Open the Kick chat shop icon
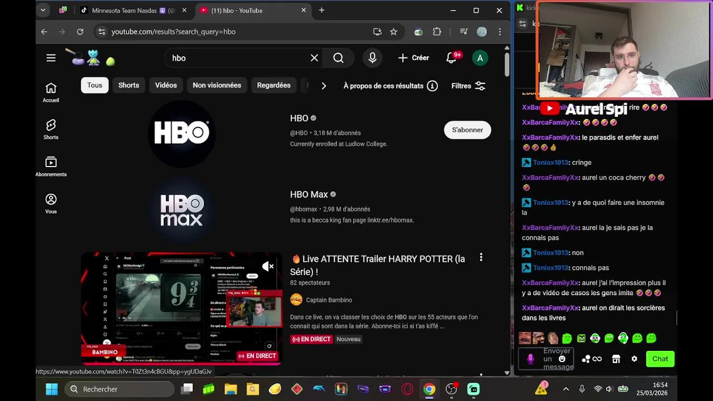Viewport: 713px width, 401px height. 616,359
